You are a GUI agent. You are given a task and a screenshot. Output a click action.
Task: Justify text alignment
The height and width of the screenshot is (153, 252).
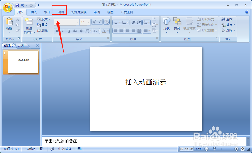(134, 30)
